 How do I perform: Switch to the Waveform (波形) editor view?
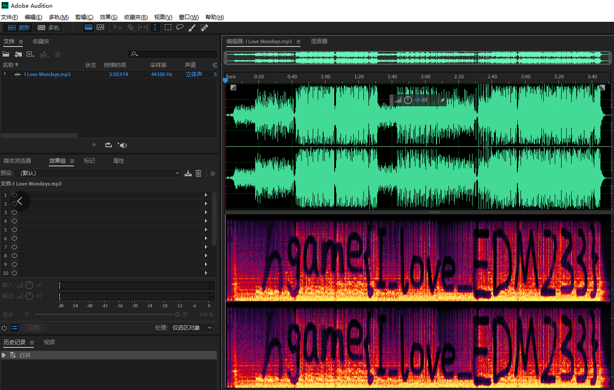19,28
